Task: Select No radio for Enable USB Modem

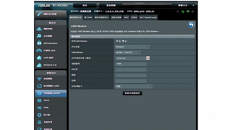Action: tap(123, 41)
